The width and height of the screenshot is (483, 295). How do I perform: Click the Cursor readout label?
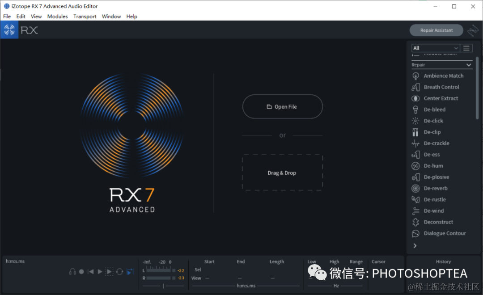(x=378, y=261)
